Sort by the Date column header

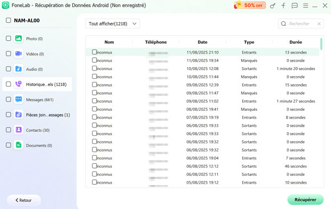point(202,42)
